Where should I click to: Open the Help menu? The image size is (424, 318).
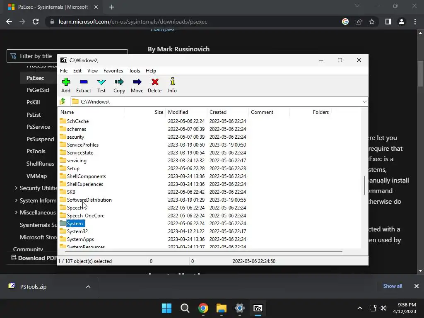(x=151, y=70)
